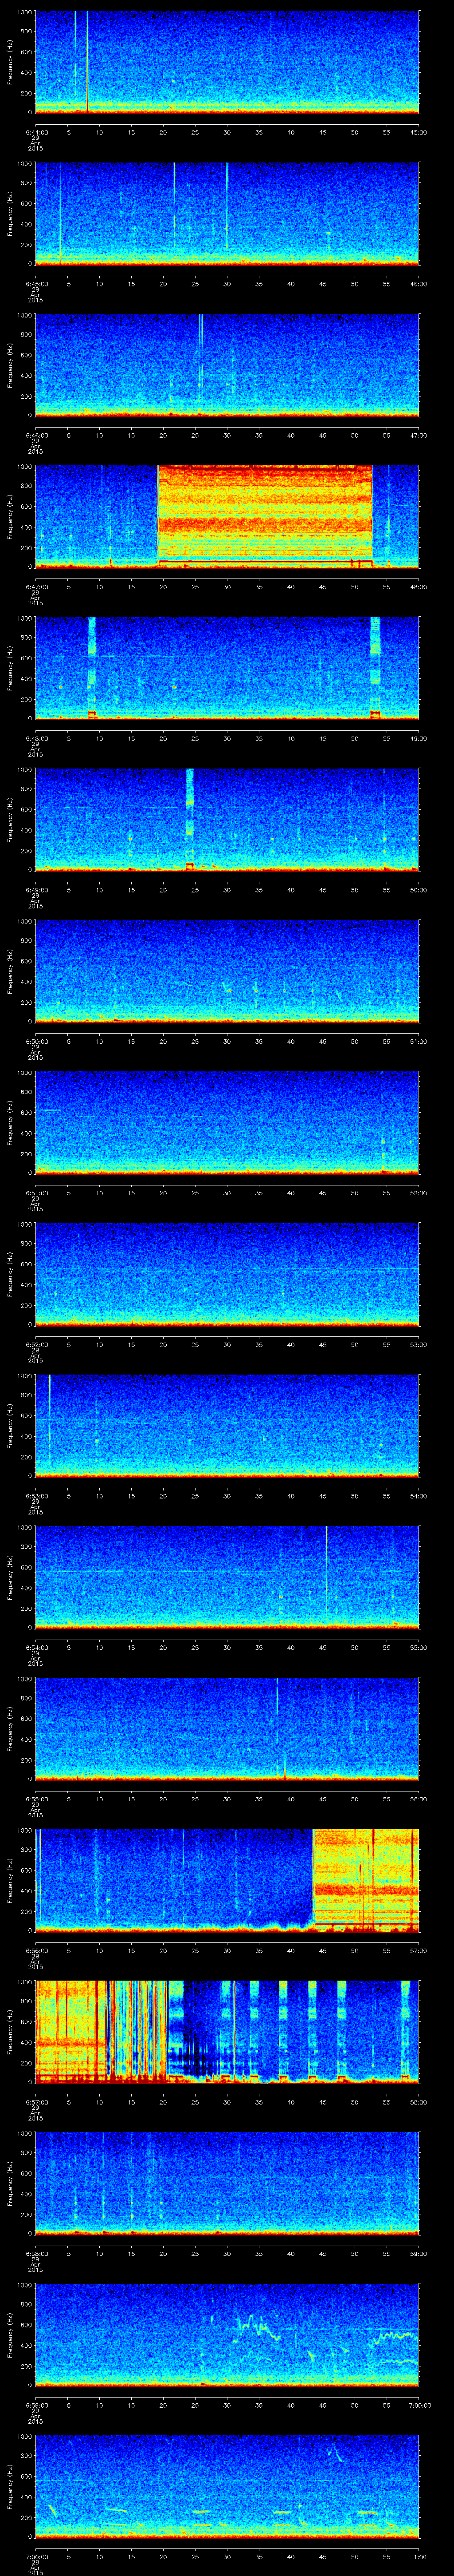The image size is (454, 2576).
Task: Click the 6:51:00 start time label
Action: click(x=36, y=1193)
